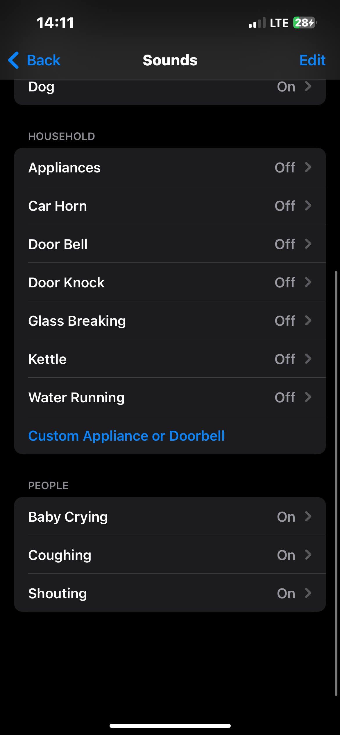Tap the blue back chevron icon
This screenshot has height=735, width=340.
click(x=14, y=60)
